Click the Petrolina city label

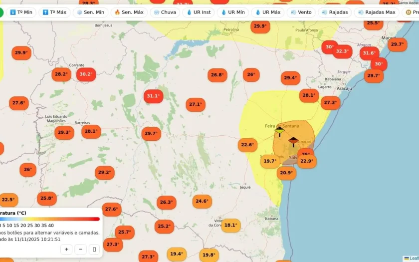(x=231, y=29)
